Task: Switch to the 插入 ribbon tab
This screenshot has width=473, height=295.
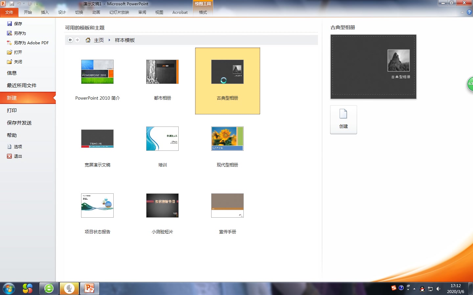Action: pyautogui.click(x=45, y=12)
